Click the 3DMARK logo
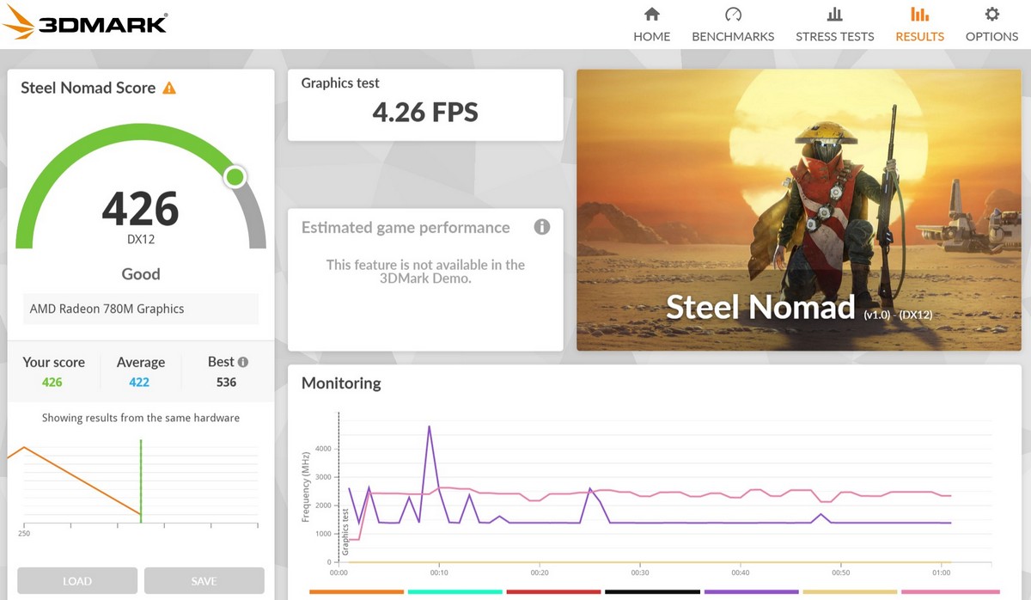 point(85,21)
